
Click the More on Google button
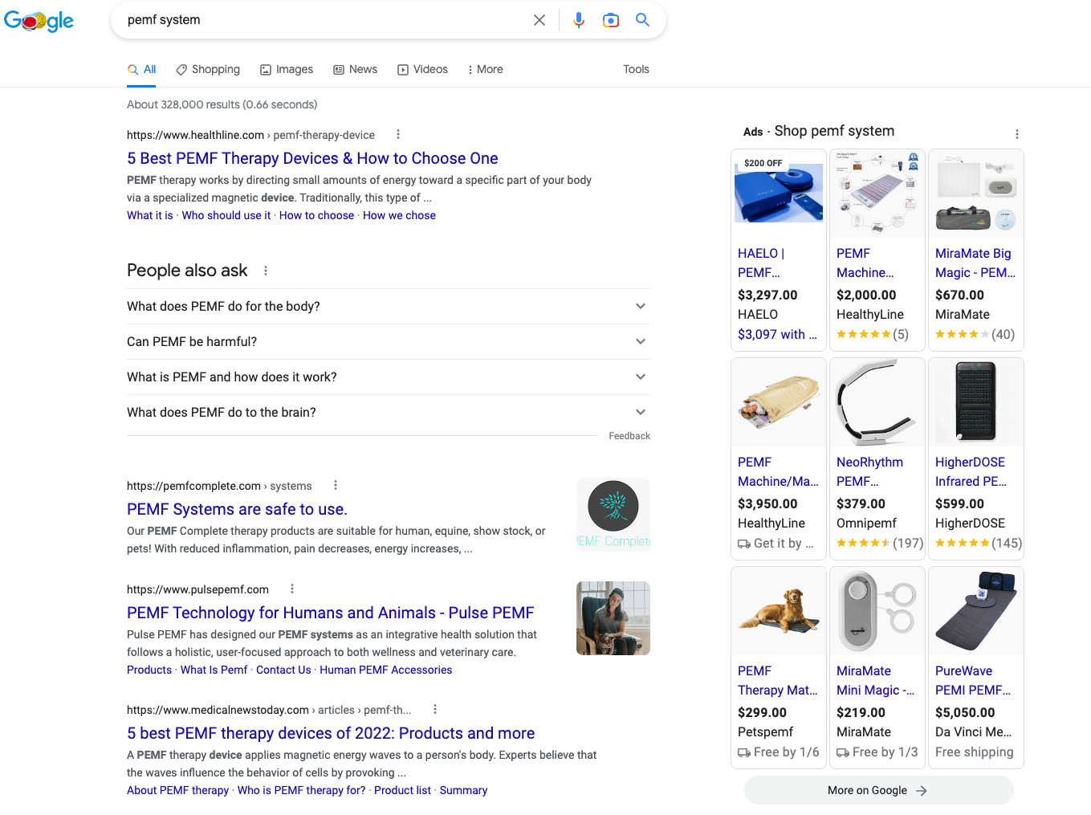[x=878, y=791]
